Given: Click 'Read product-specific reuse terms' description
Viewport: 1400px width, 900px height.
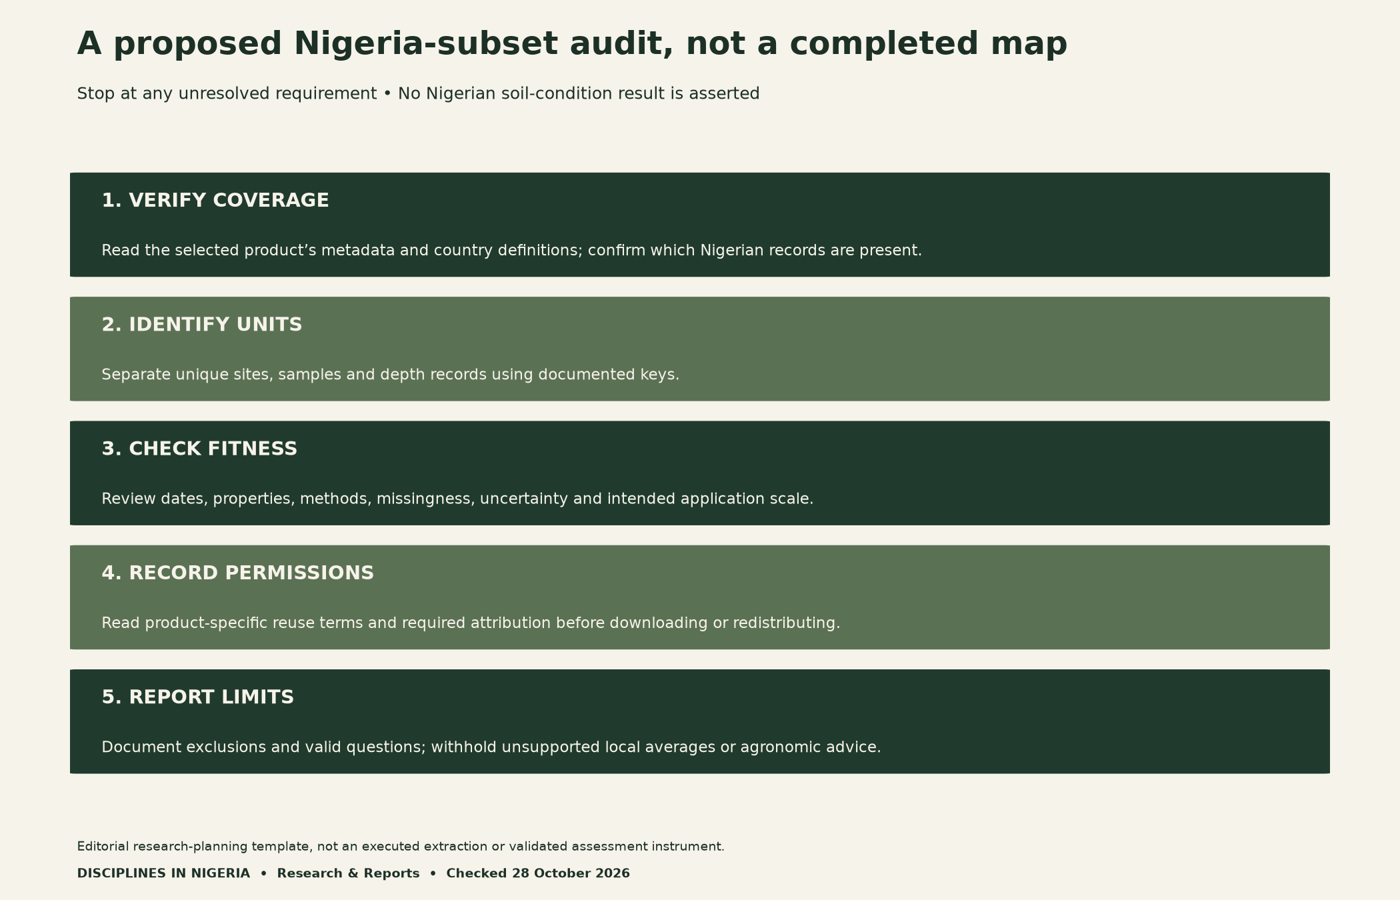Looking at the screenshot, I should click(471, 623).
